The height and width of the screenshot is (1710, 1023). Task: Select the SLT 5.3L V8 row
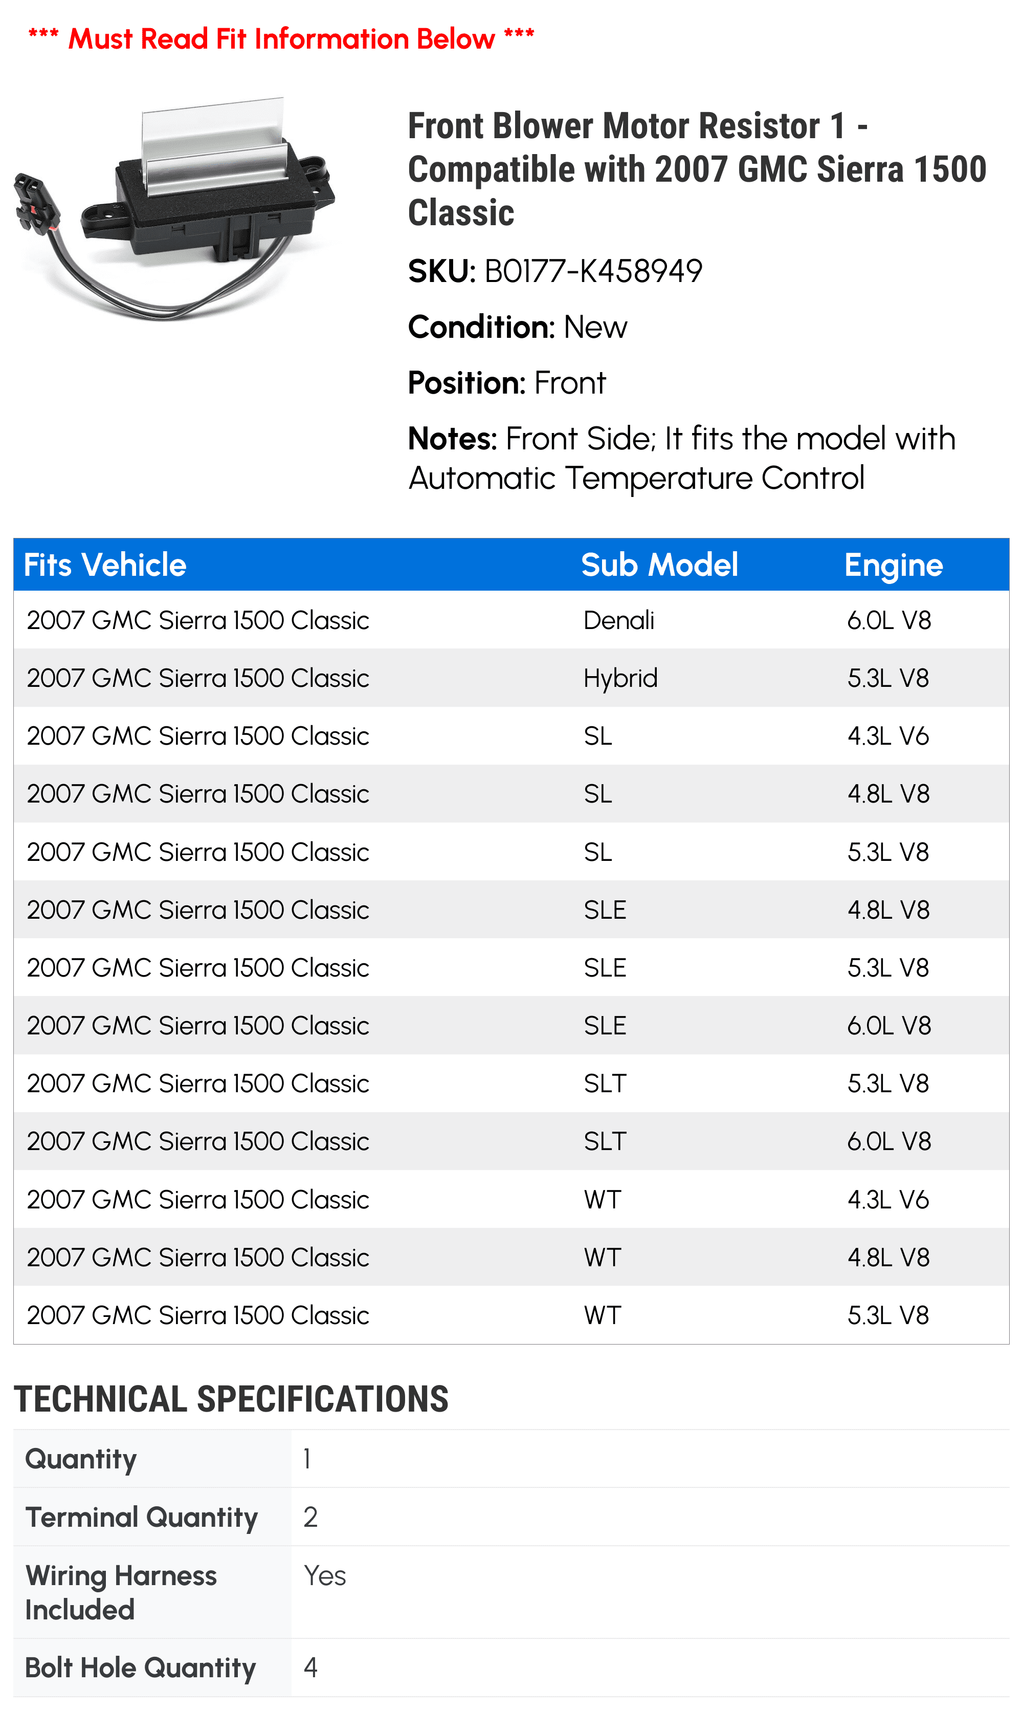[x=511, y=1084]
